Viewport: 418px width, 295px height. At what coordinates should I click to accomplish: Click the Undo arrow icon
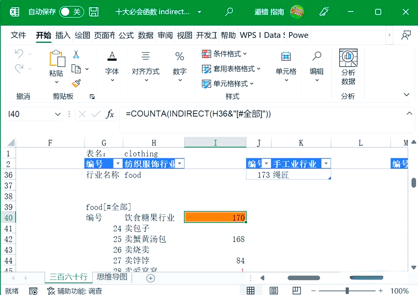click(x=19, y=54)
